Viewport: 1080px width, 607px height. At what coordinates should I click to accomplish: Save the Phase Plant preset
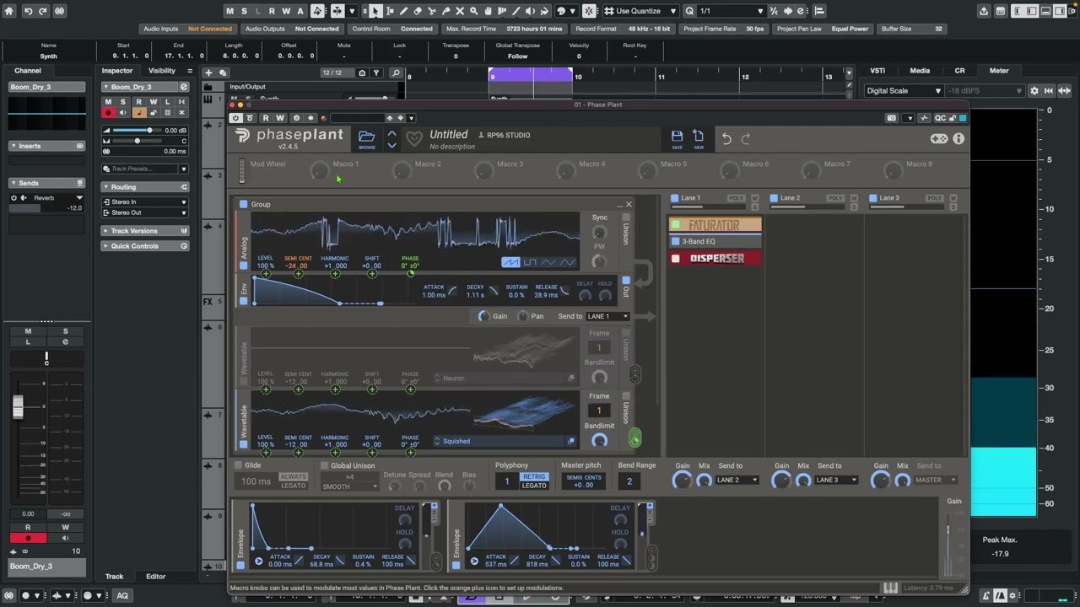pyautogui.click(x=677, y=139)
